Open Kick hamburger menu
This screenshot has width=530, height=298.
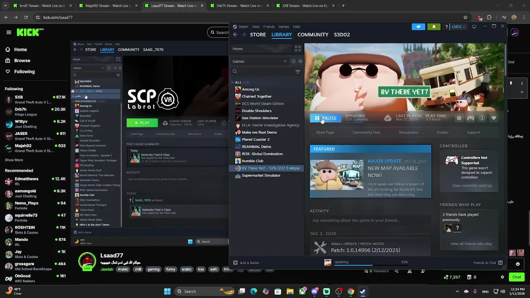click(x=9, y=32)
